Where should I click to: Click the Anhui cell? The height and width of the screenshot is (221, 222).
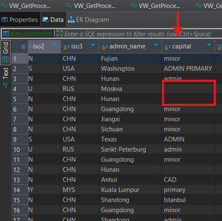(x=130, y=180)
